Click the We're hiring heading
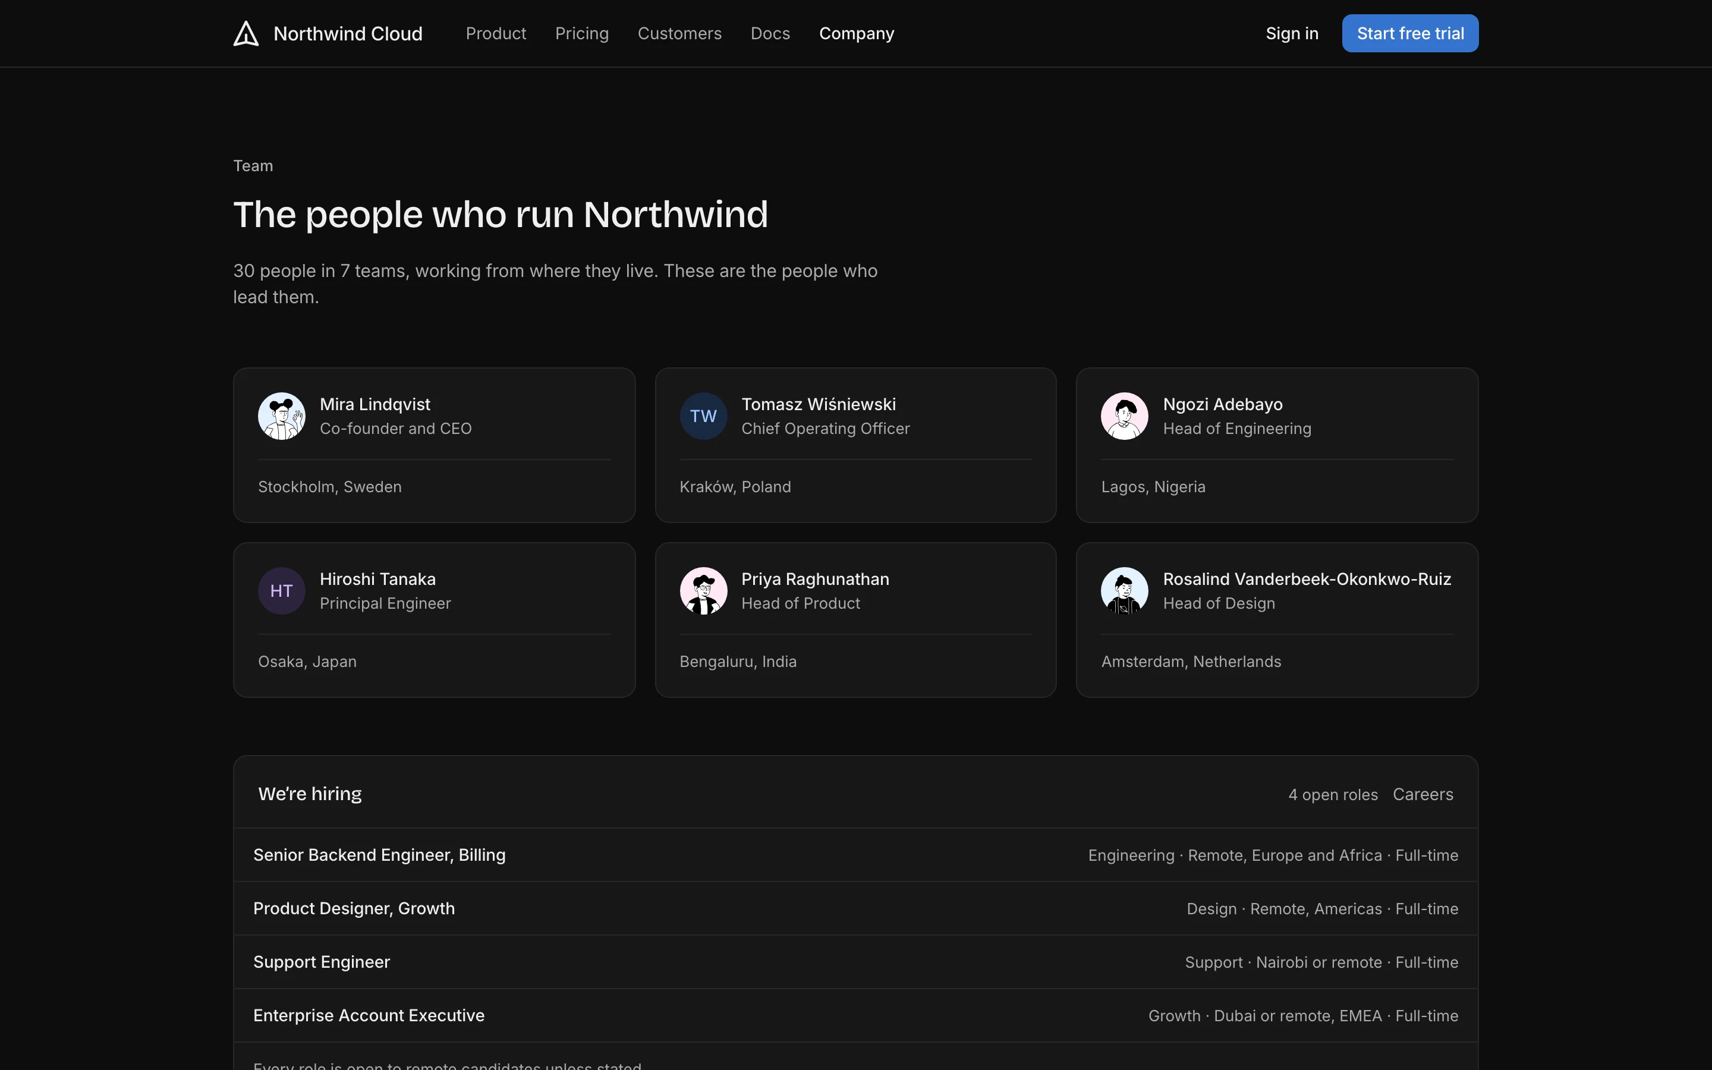This screenshot has height=1070, width=1712. click(310, 794)
